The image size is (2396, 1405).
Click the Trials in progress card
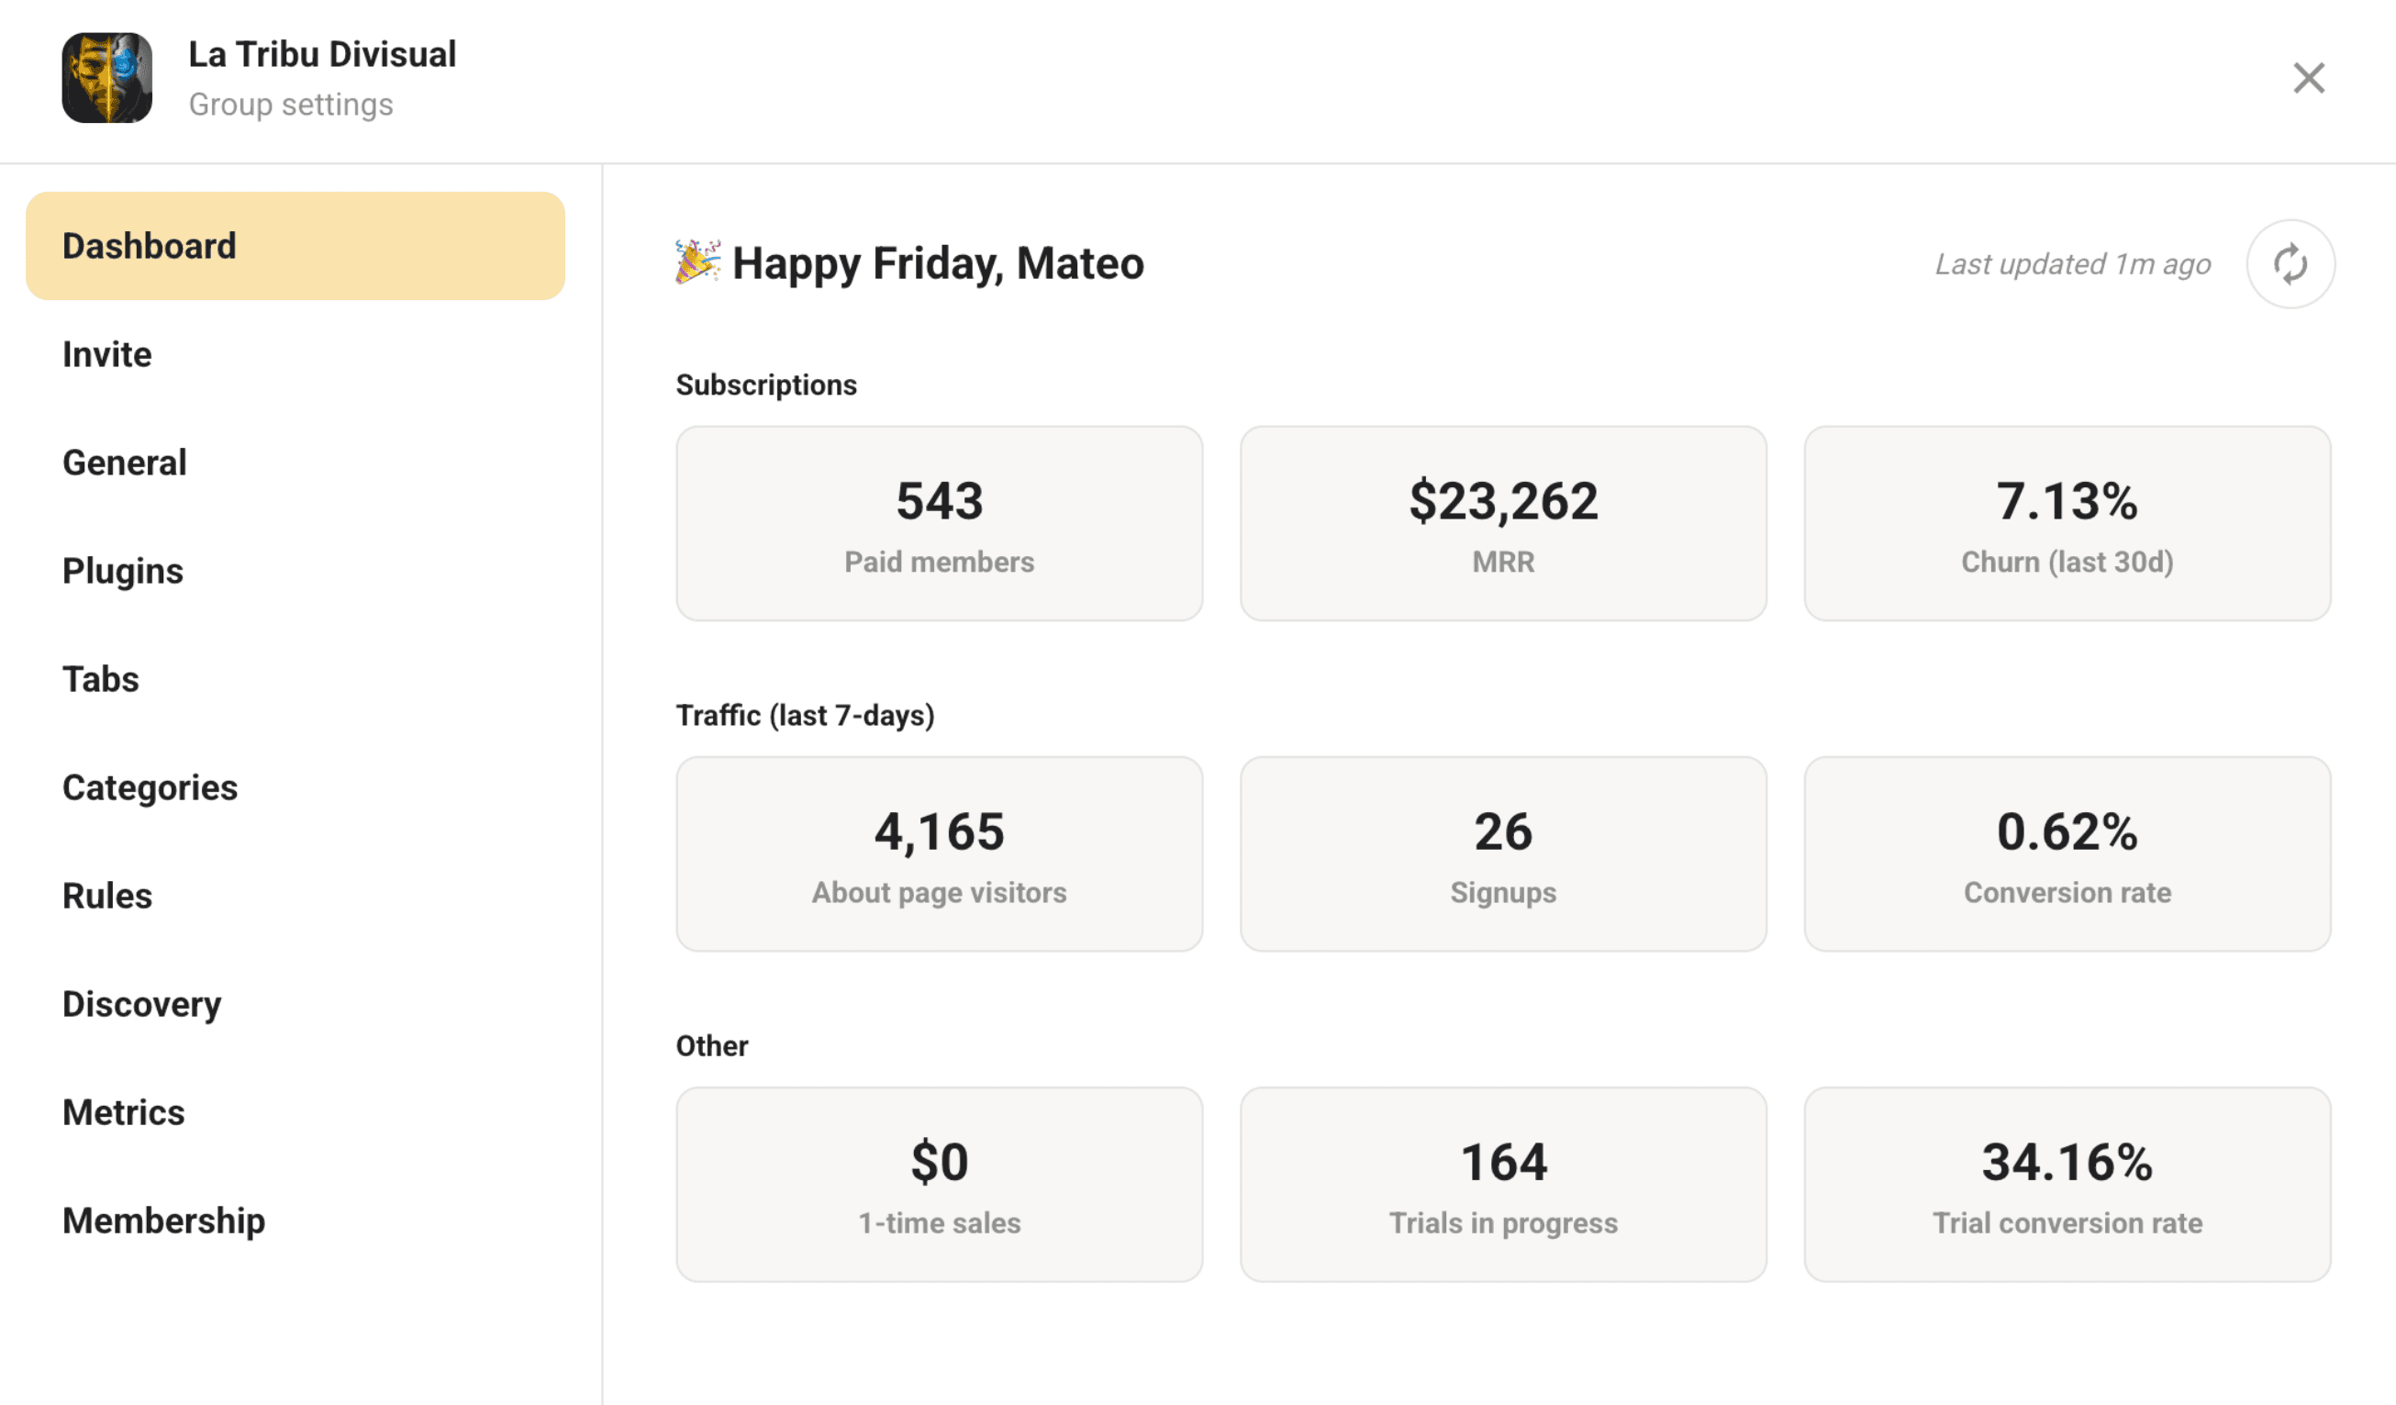(x=1502, y=1186)
